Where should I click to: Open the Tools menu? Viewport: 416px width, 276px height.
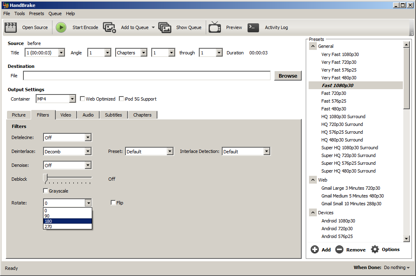point(19,13)
